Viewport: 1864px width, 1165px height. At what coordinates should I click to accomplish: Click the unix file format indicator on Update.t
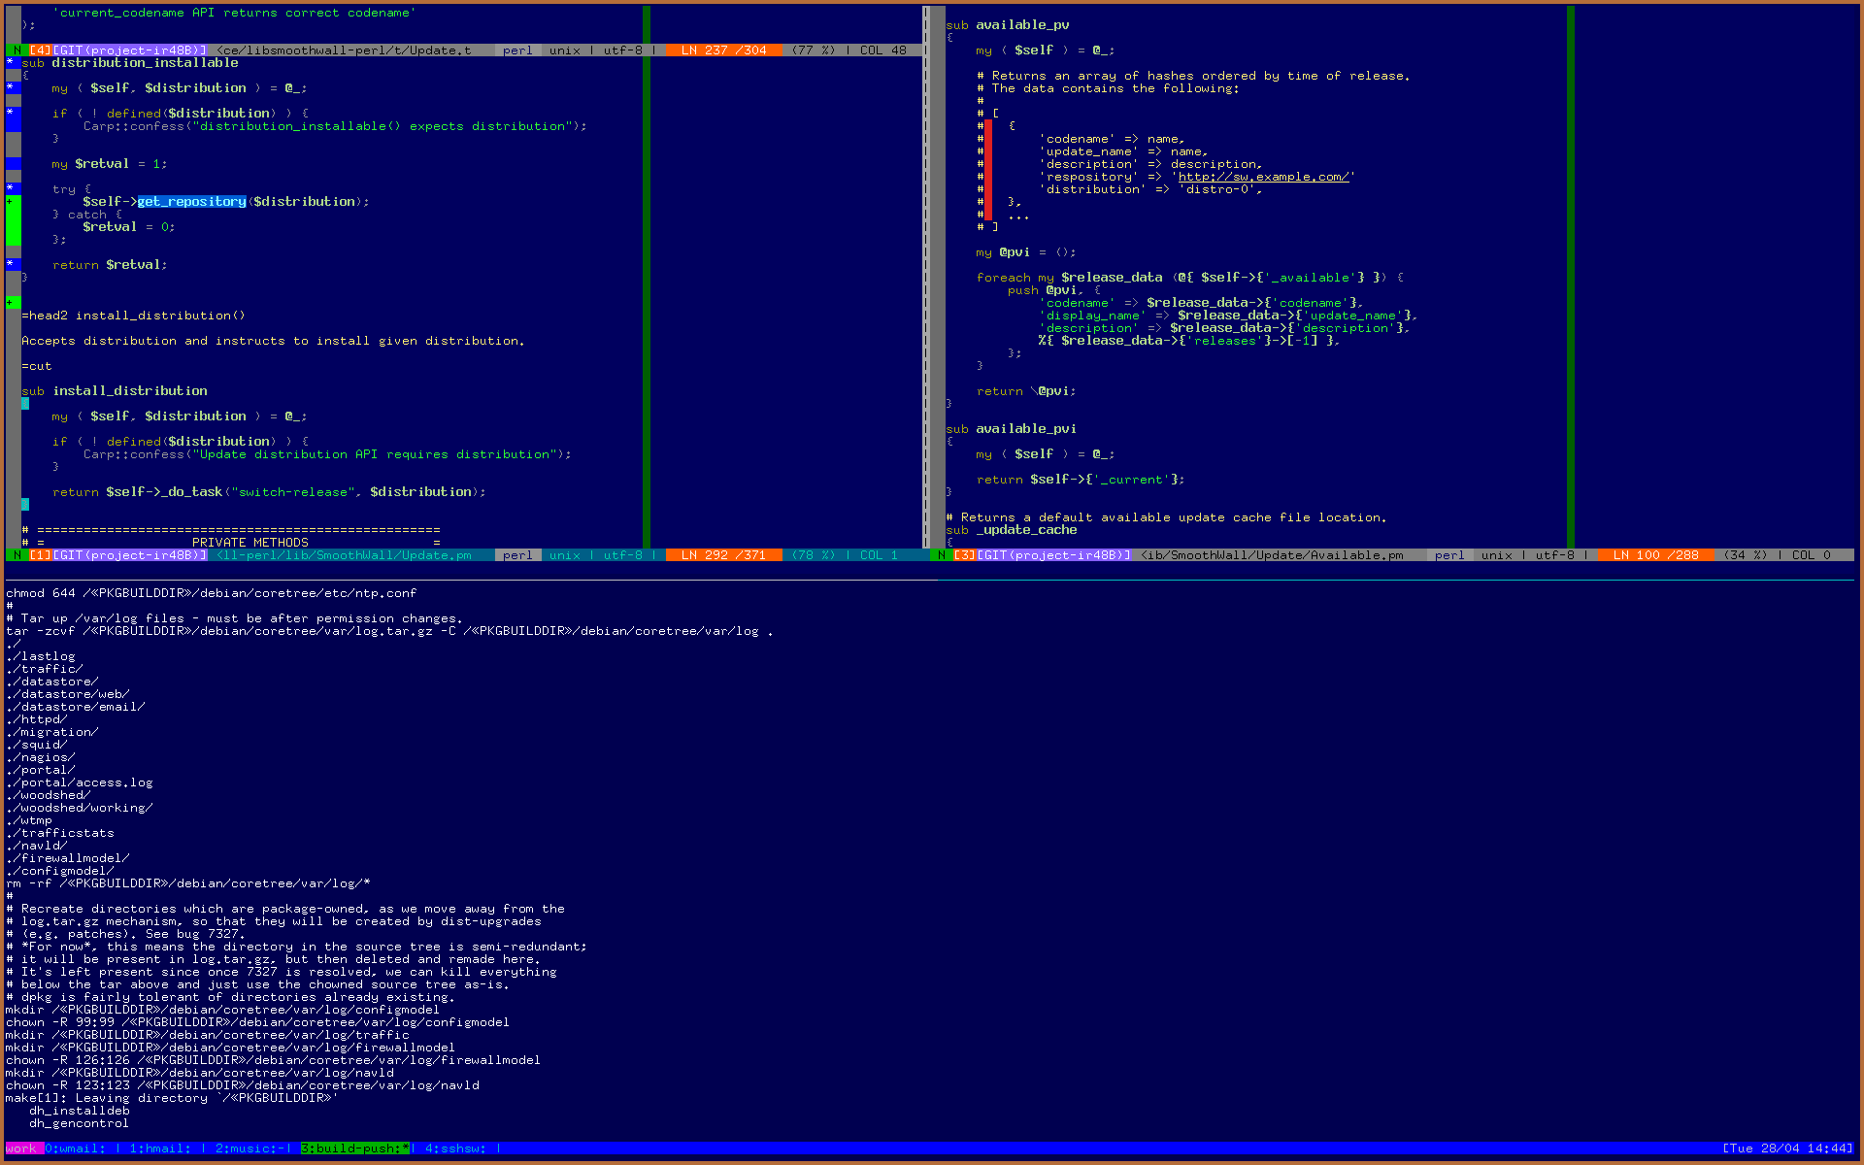(x=563, y=50)
